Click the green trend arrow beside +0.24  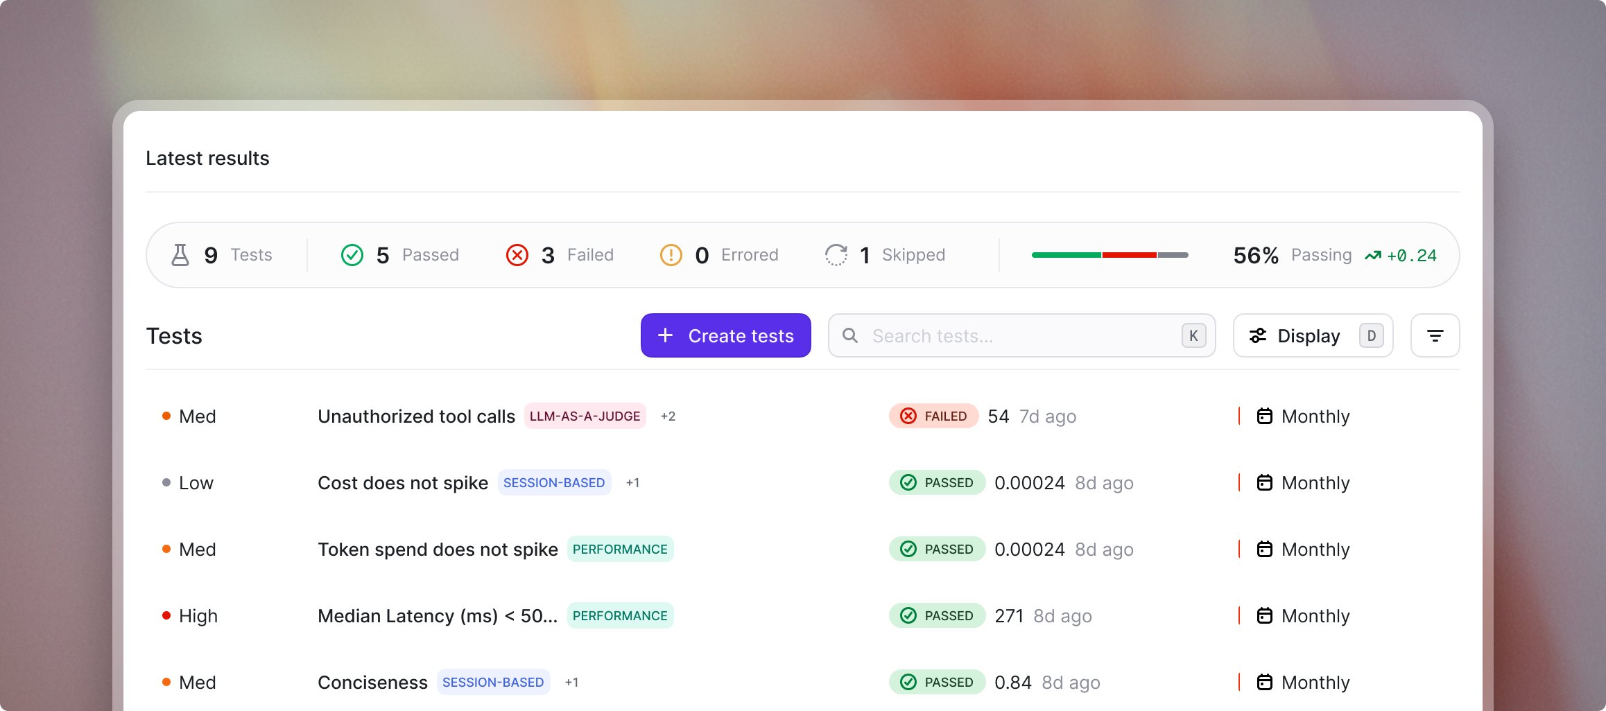pyautogui.click(x=1373, y=256)
